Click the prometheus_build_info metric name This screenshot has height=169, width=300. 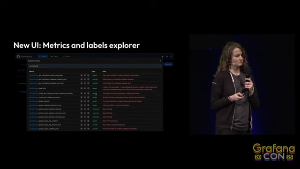37,88
